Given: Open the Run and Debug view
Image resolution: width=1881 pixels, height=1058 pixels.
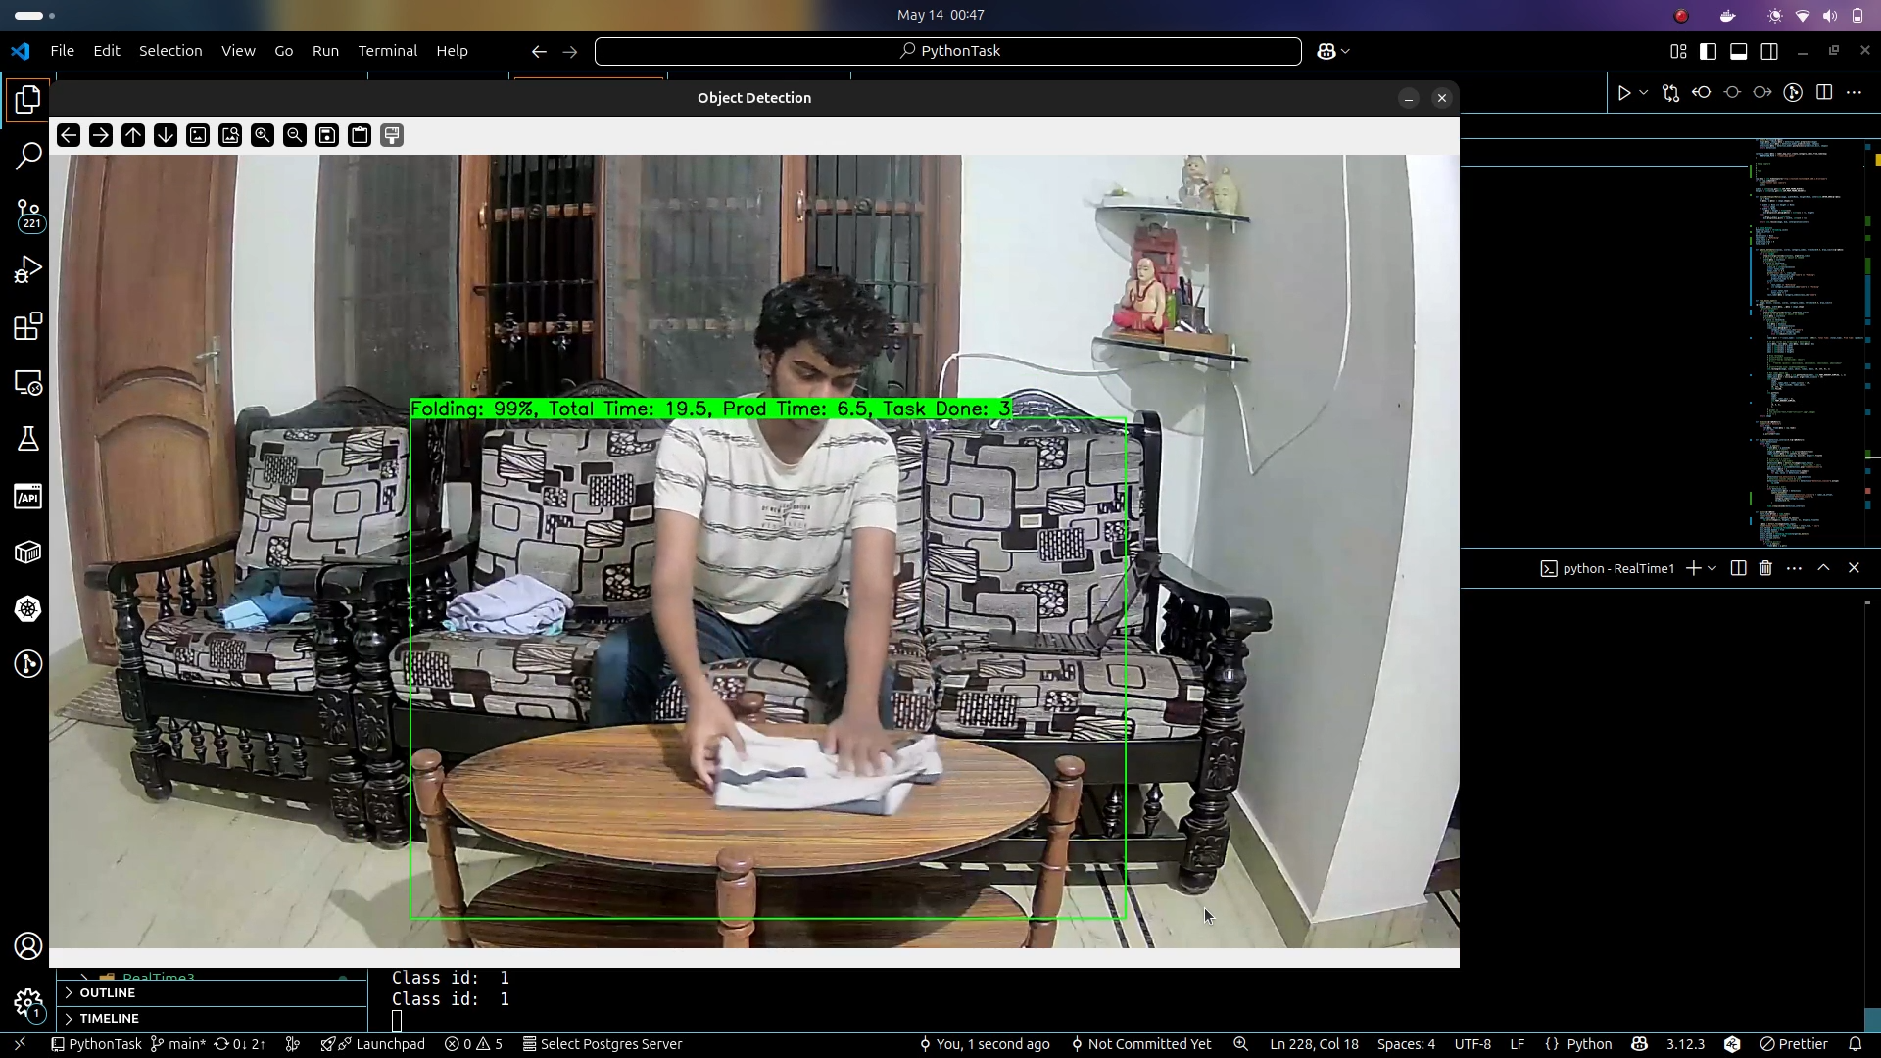Looking at the screenshot, I should (28, 269).
